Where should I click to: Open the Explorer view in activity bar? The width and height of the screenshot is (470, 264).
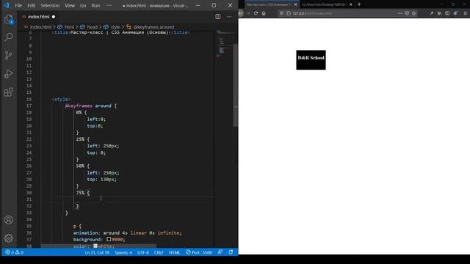tap(9, 19)
